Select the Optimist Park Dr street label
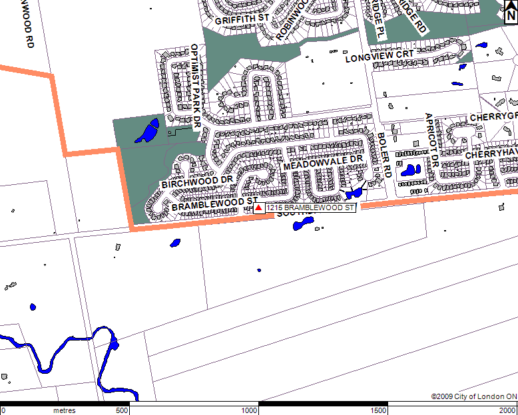The height and width of the screenshot is (415, 518). point(195,86)
